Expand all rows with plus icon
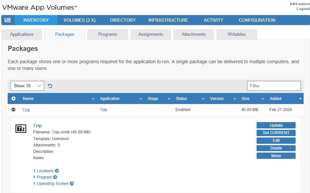Viewport: 310px width, 193px height. point(13,99)
